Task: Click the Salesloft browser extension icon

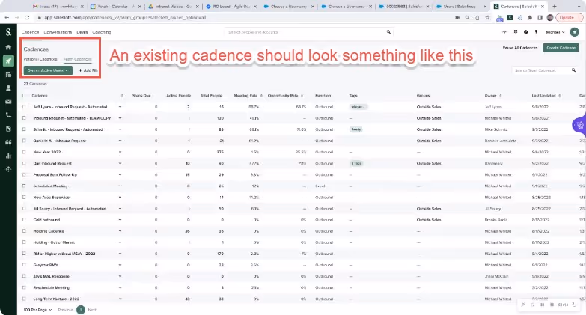Action: pos(510,17)
